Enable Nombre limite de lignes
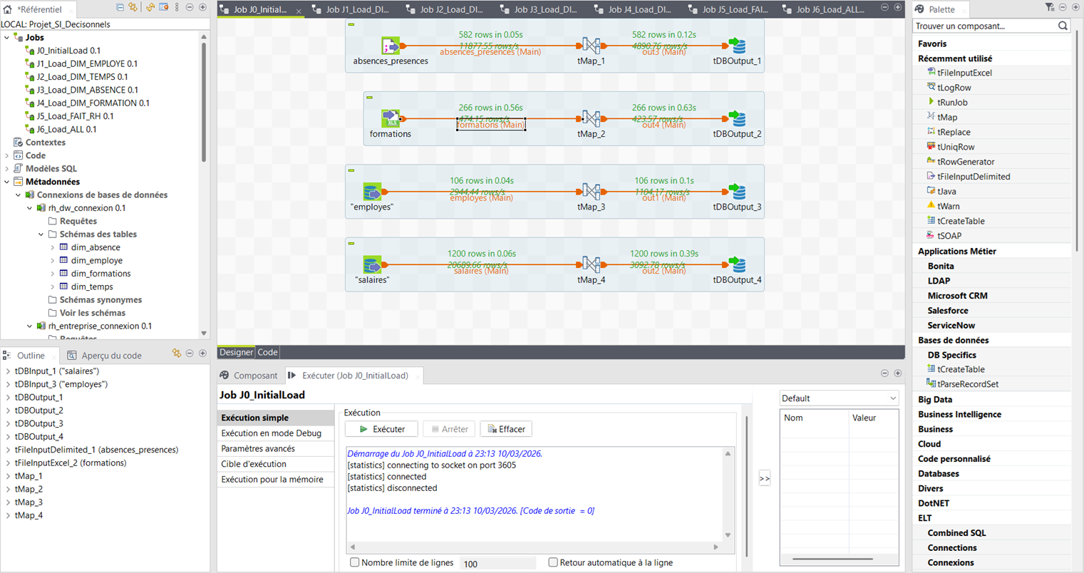The width and height of the screenshot is (1084, 573). [x=354, y=562]
